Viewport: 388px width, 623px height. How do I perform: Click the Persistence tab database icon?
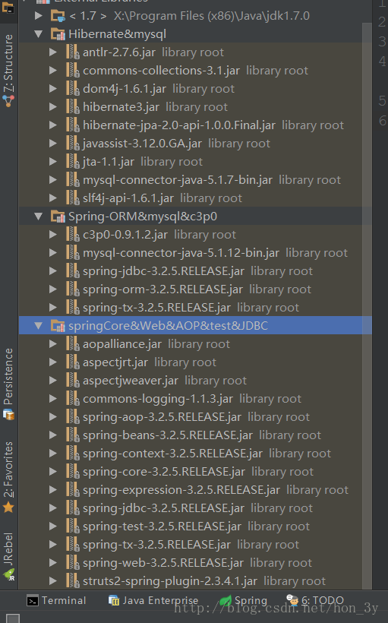[8, 415]
